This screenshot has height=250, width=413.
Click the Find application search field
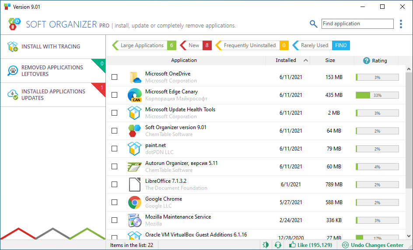click(x=357, y=24)
